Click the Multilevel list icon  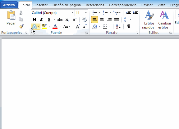coord(116,13)
